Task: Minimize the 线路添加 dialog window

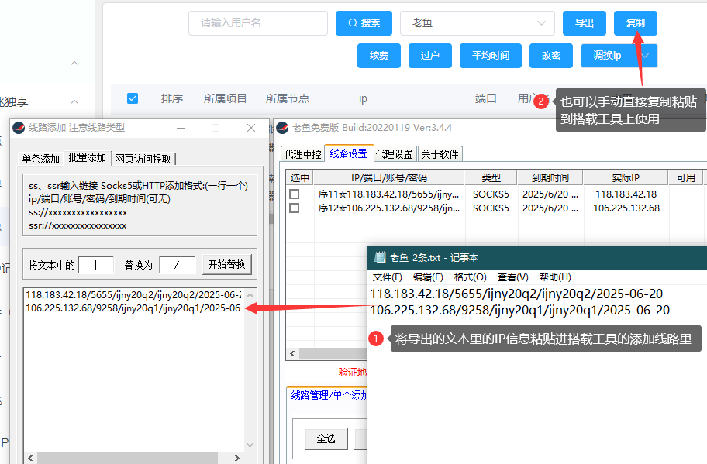Action: point(181,128)
